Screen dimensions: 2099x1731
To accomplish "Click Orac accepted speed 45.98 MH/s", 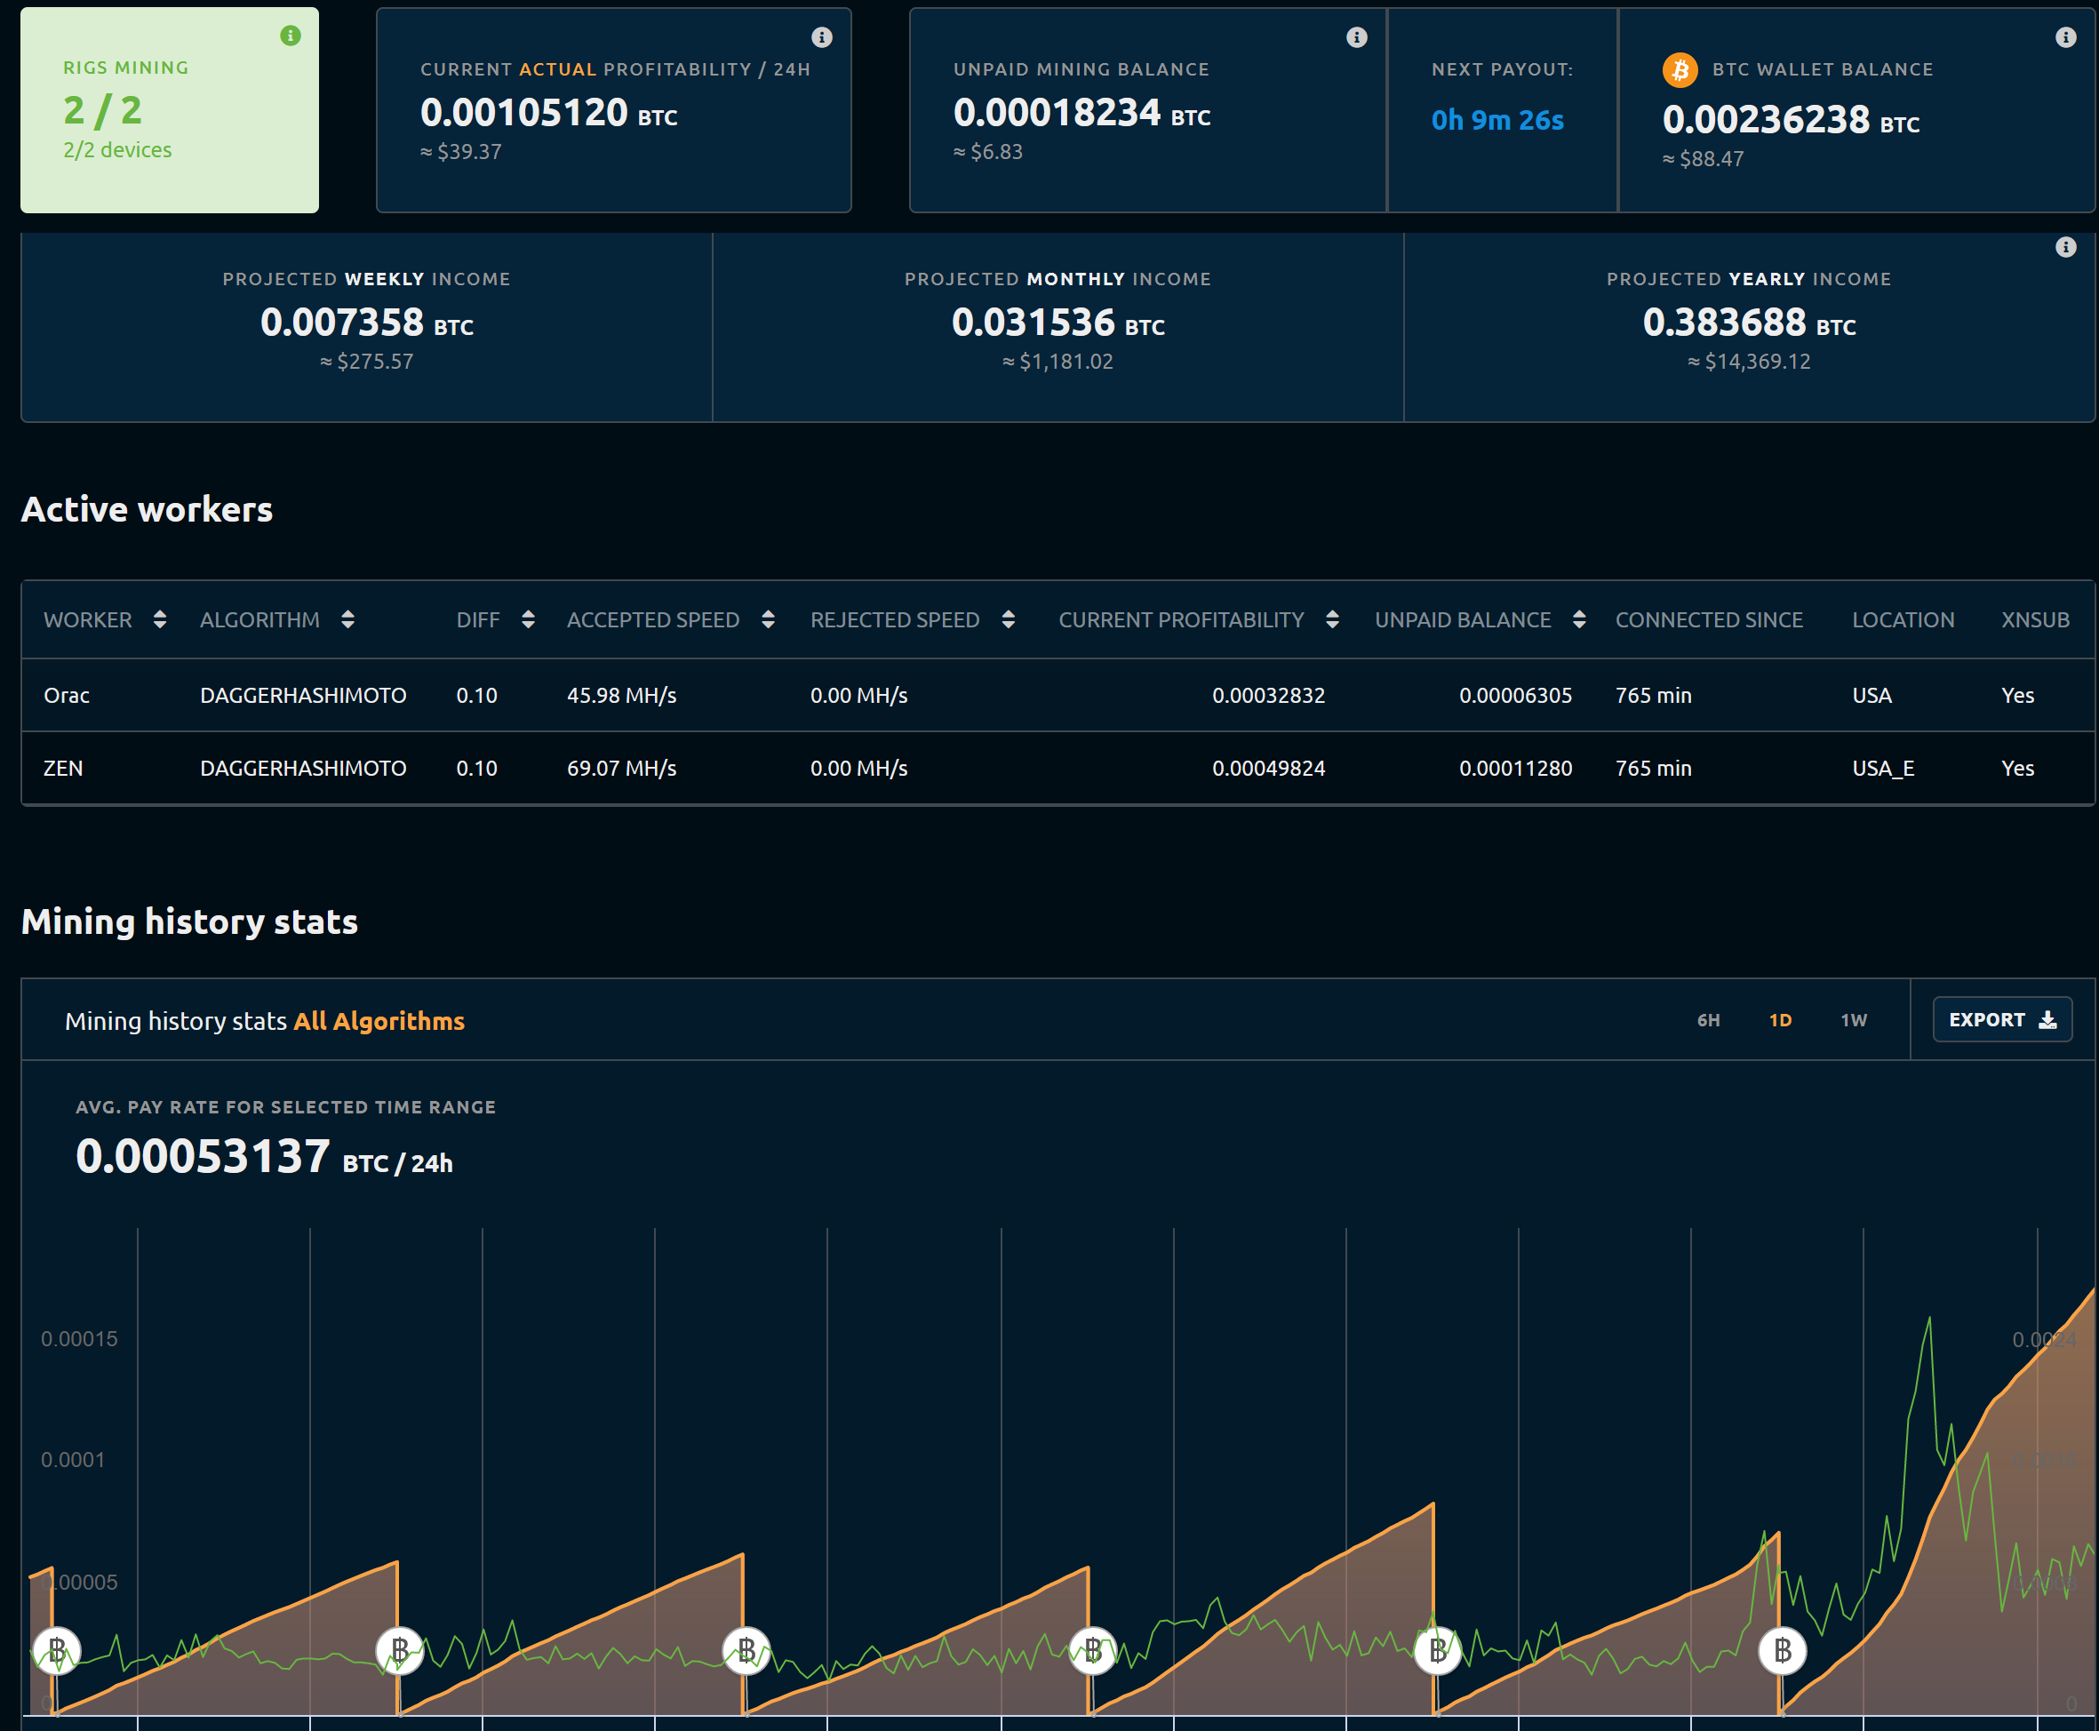I will tap(621, 695).
